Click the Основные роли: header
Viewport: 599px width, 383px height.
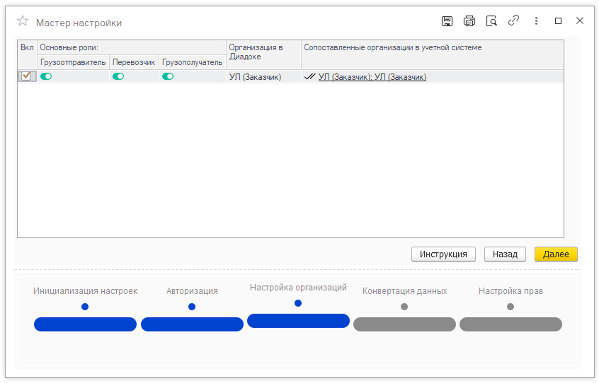132,47
